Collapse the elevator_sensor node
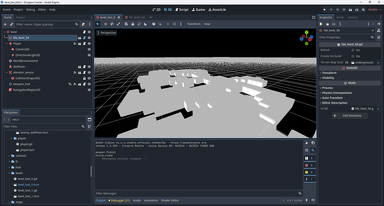Screen dimensions: 384x206 7,72
